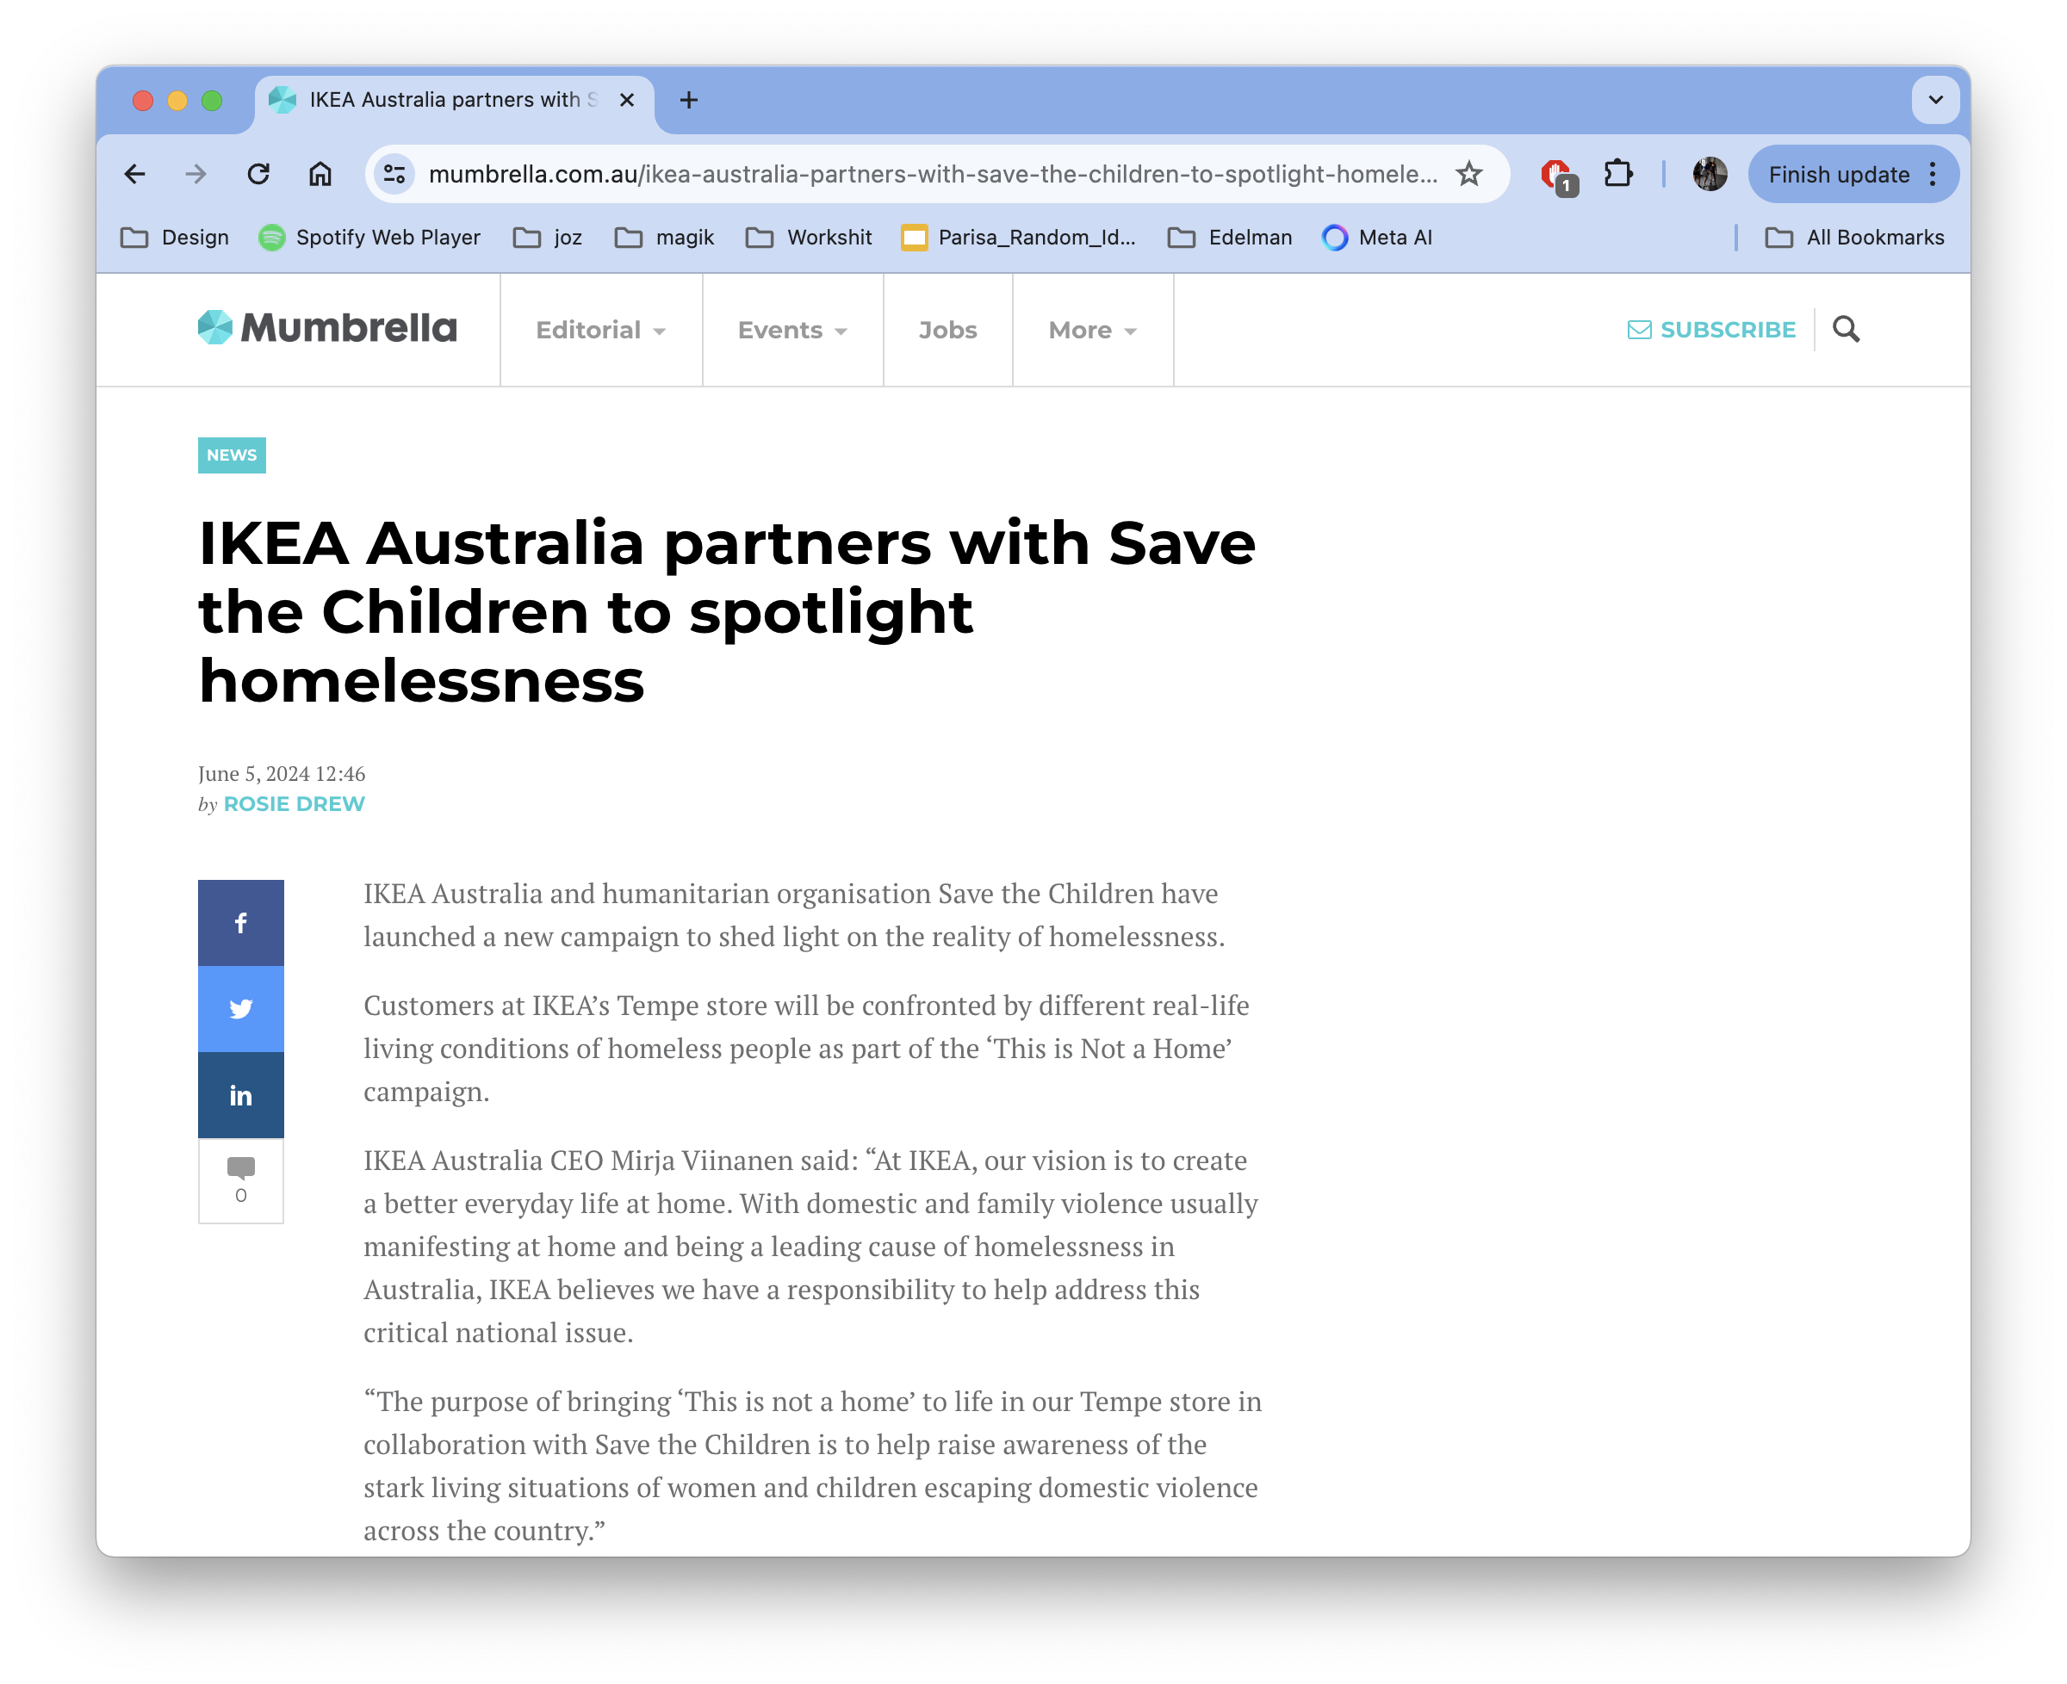Click the article headline about IKEA Australia
Screen dimensions: 2067x1684
coord(727,611)
